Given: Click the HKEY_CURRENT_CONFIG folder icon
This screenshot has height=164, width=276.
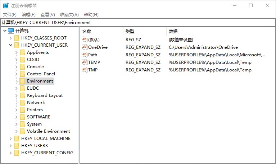Looking at the screenshot, I should coord(17,153).
